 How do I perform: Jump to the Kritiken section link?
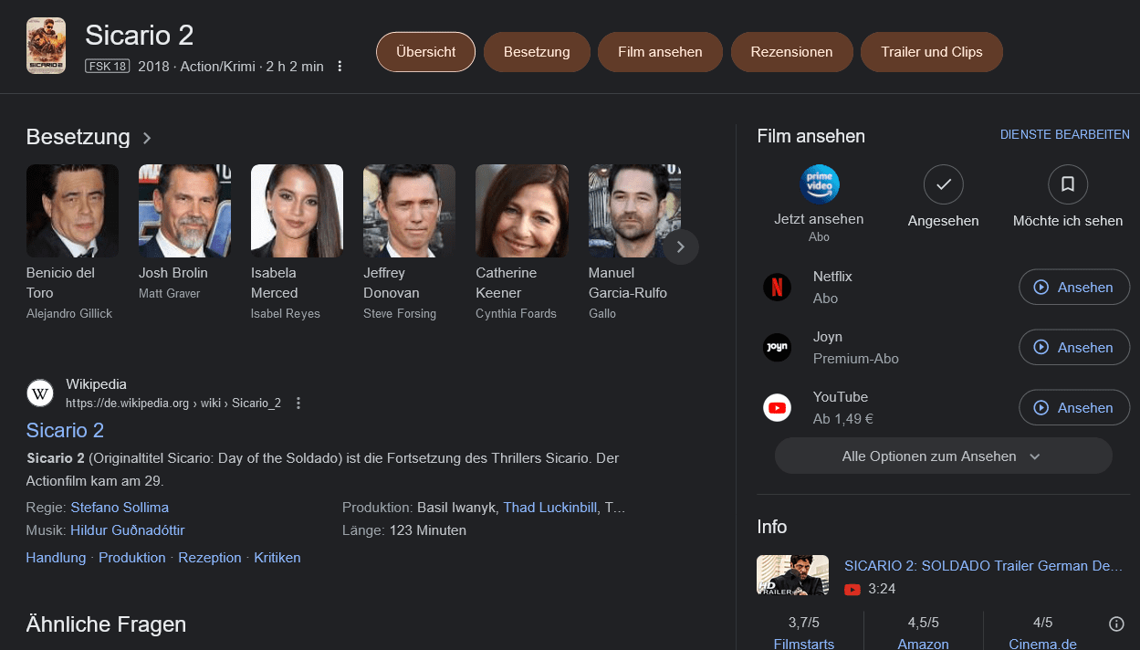click(277, 557)
